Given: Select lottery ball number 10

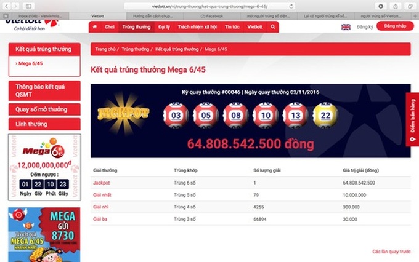Looking at the screenshot, I should pos(266,115).
